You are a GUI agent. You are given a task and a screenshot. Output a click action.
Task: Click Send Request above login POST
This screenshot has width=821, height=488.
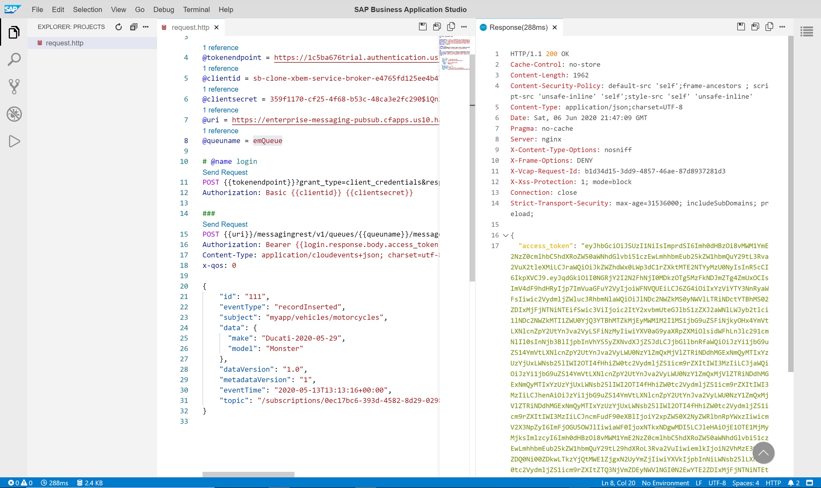(x=225, y=172)
